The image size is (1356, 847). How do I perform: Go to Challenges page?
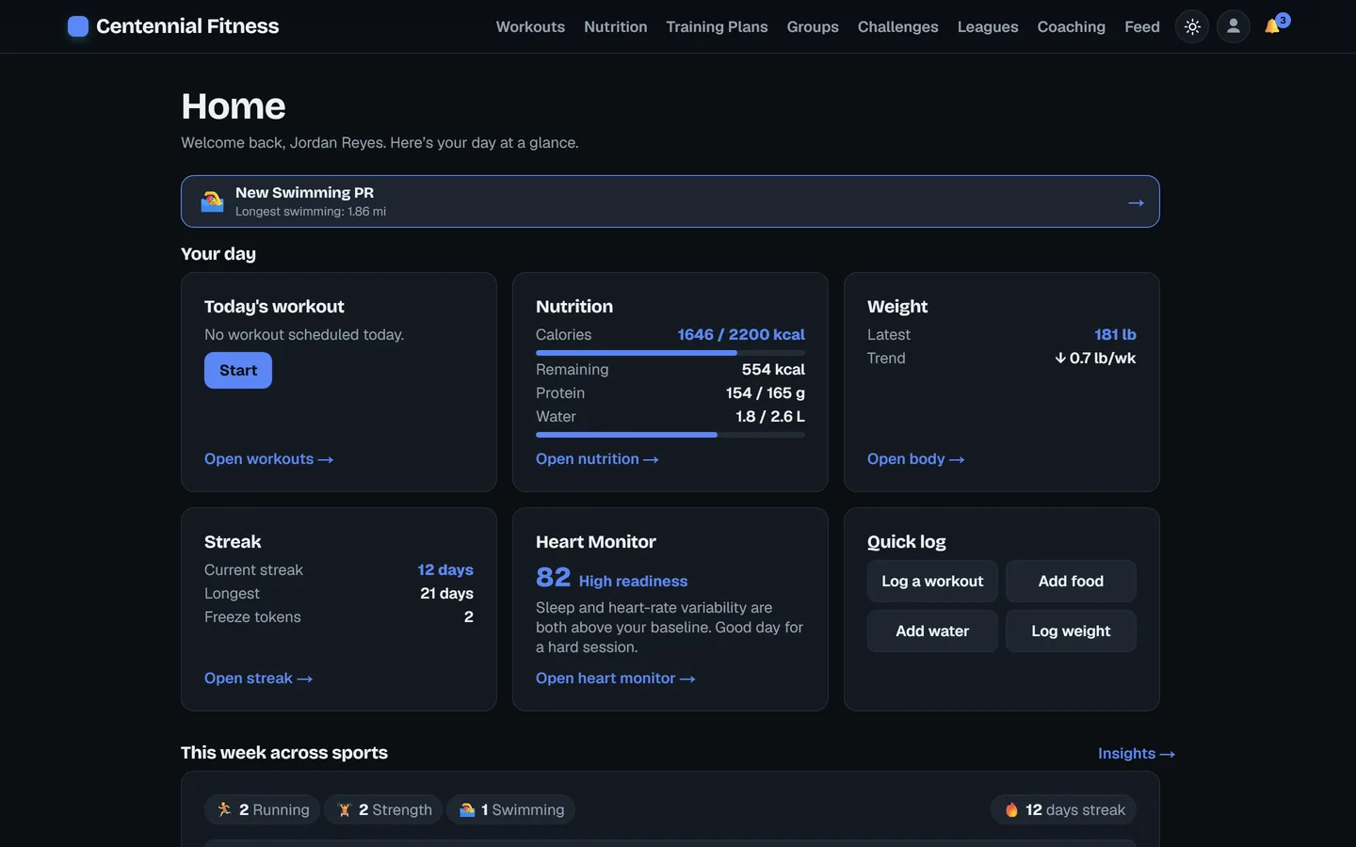coord(897,26)
